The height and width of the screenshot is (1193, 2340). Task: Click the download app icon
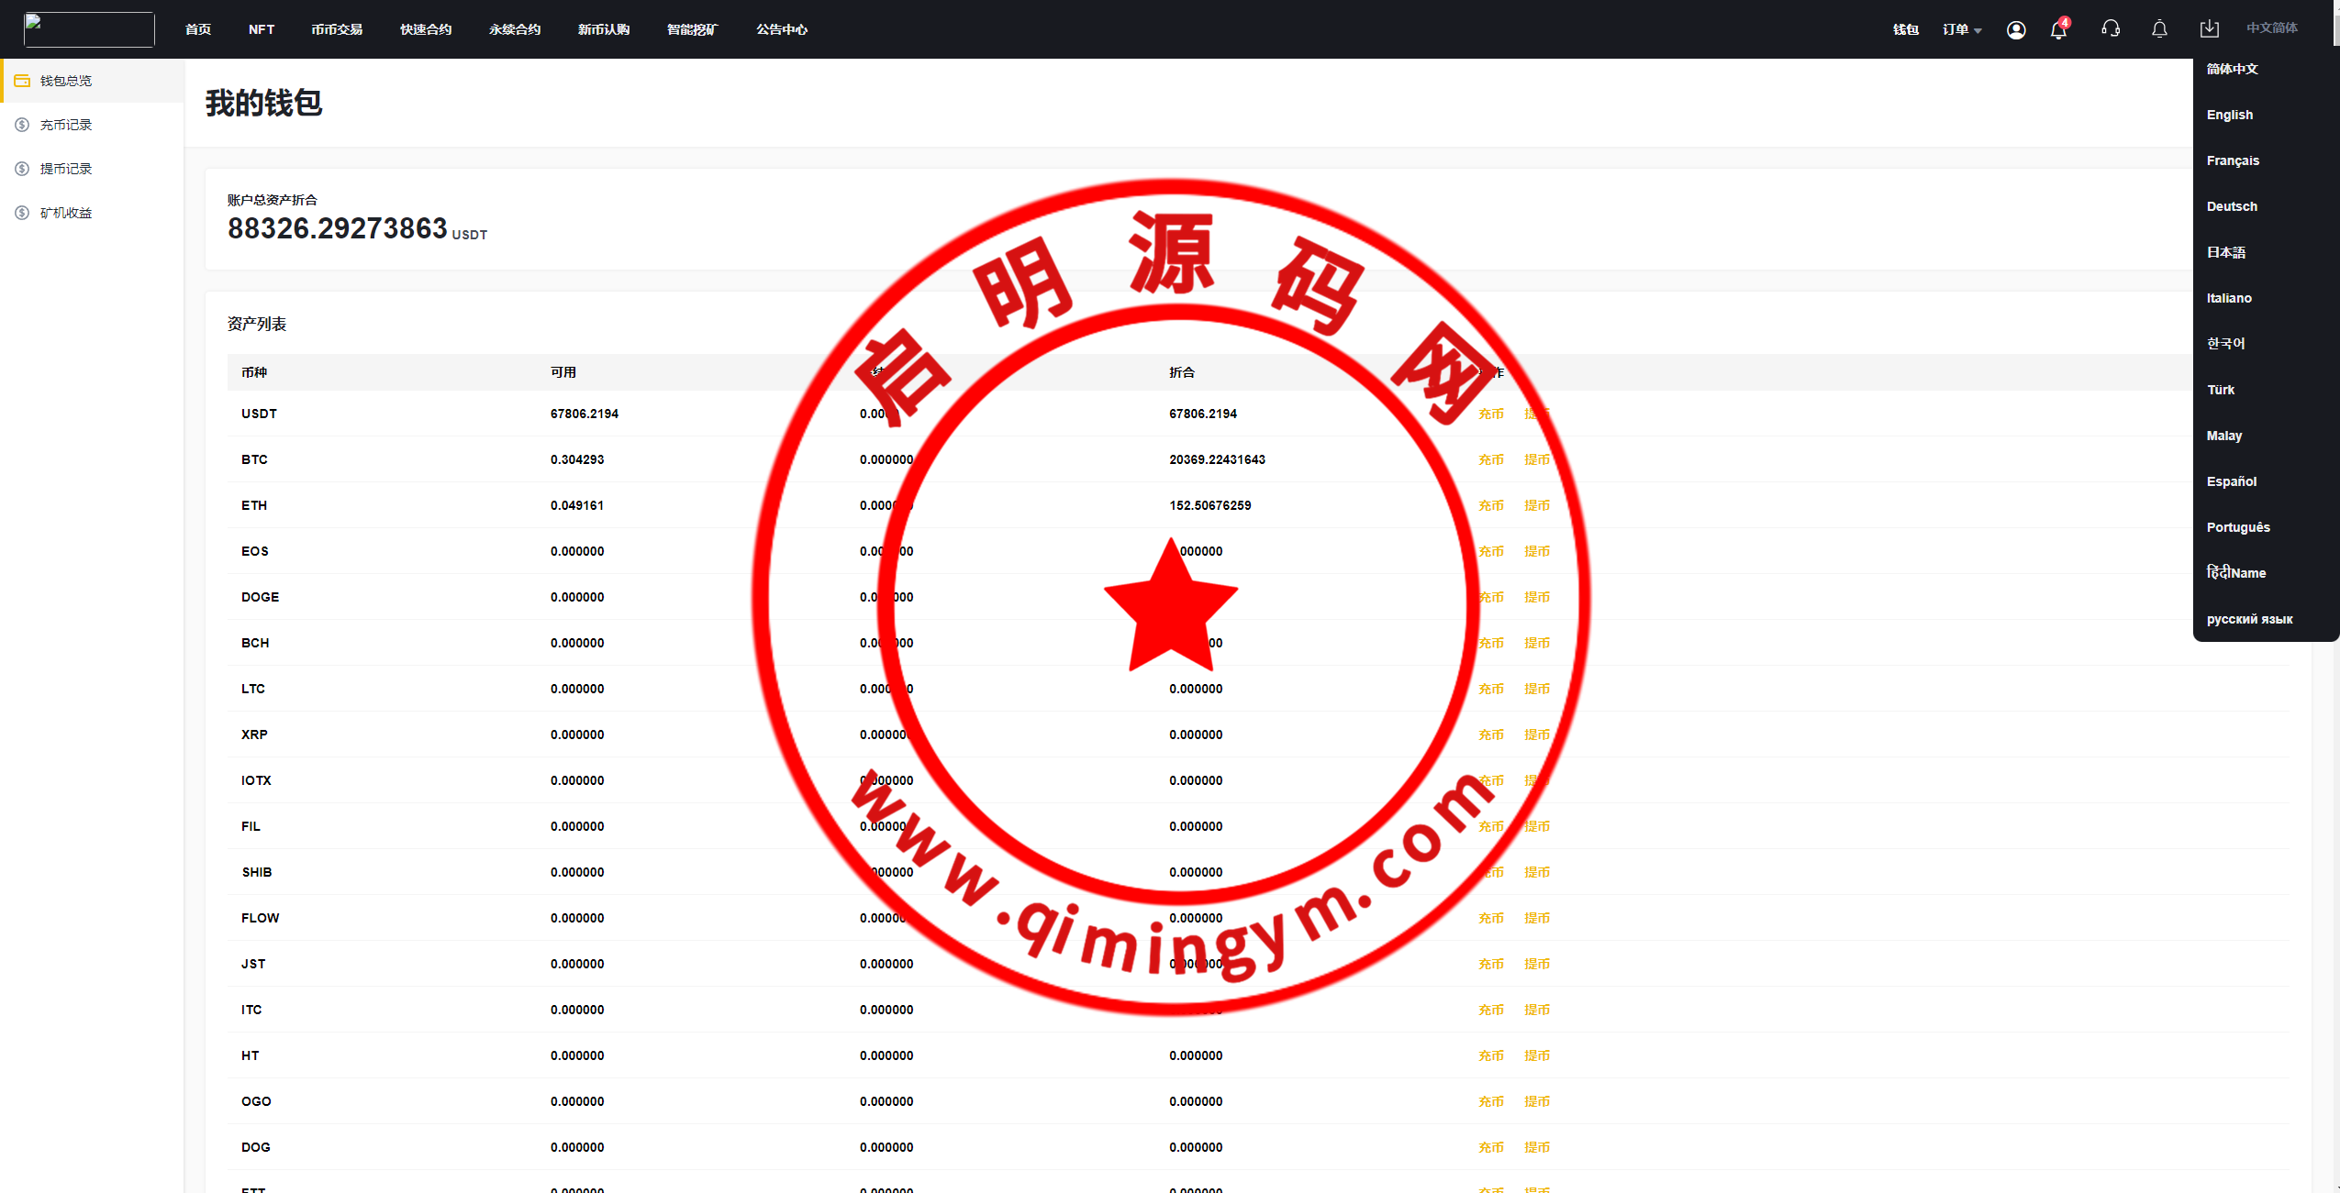tap(2209, 29)
